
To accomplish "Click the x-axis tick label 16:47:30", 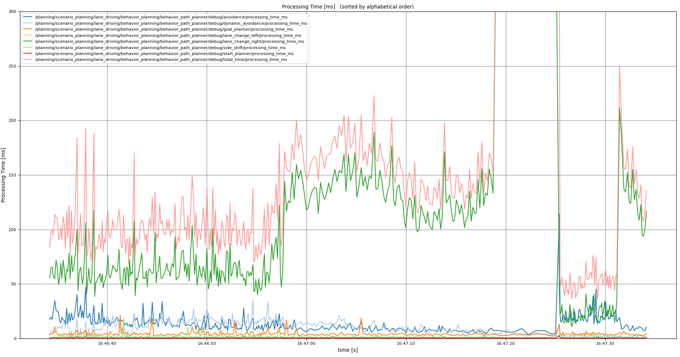I will (x=605, y=343).
